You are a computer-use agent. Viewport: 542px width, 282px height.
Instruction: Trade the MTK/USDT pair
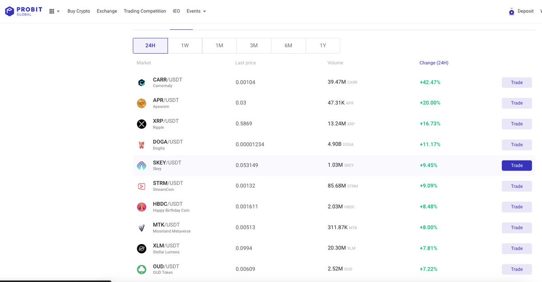[x=517, y=228]
